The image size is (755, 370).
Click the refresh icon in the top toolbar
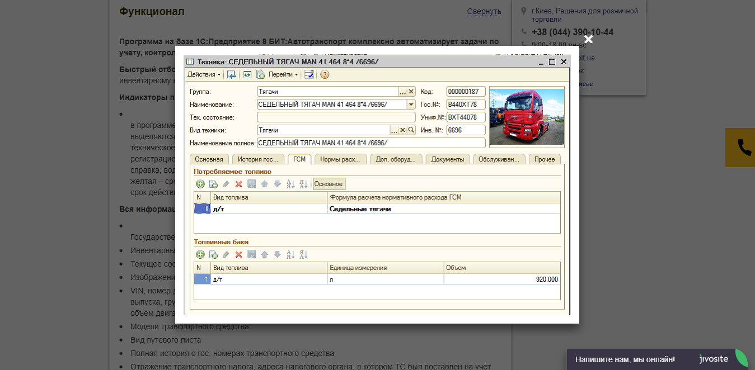coord(247,74)
